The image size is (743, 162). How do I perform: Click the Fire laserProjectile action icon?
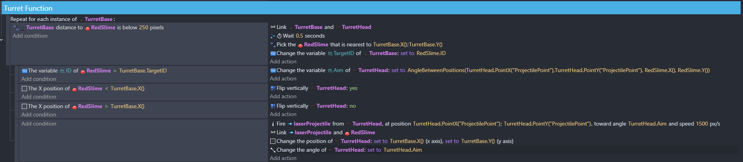(273, 124)
